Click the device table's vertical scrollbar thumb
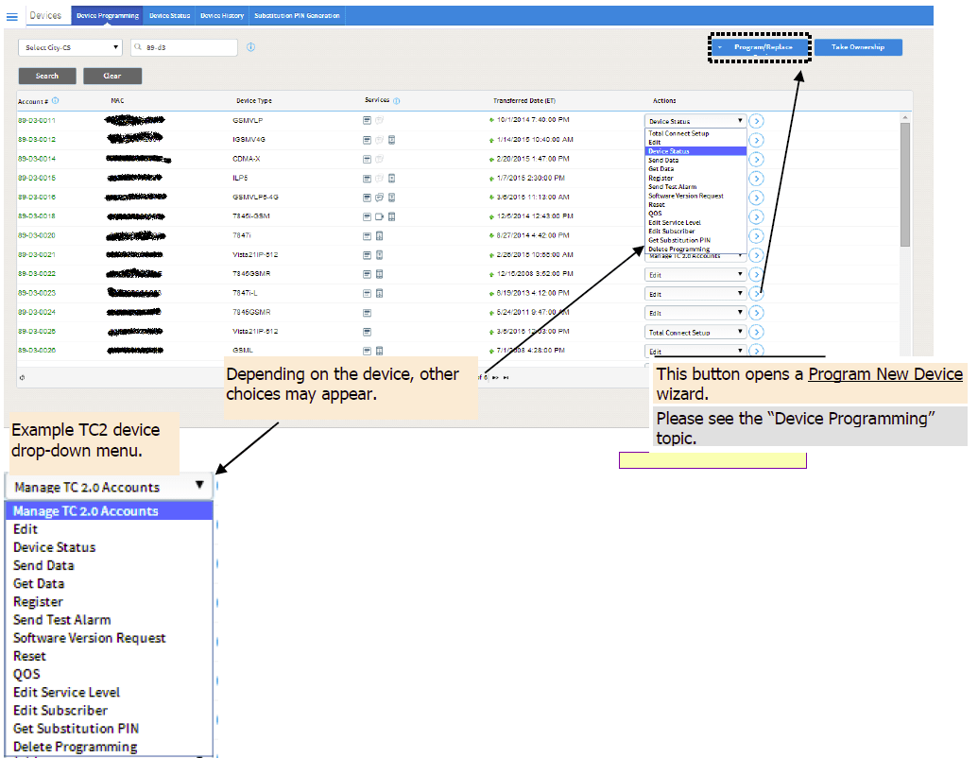978x758 pixels. pyautogui.click(x=905, y=184)
